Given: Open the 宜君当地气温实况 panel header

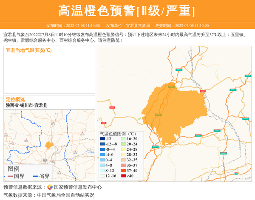Looking at the screenshot, I should point(28,51).
